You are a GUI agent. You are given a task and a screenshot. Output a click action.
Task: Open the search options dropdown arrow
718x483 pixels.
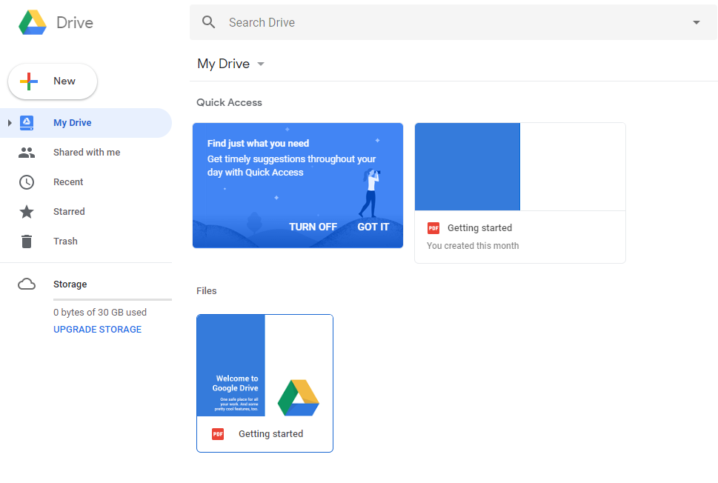coord(696,22)
